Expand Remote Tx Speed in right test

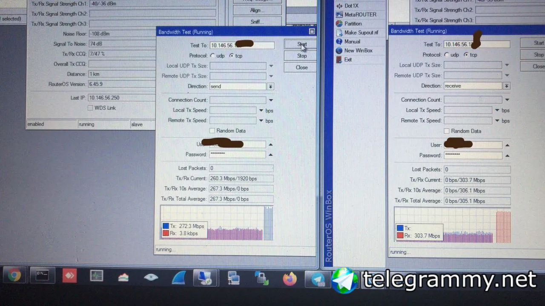click(x=497, y=121)
